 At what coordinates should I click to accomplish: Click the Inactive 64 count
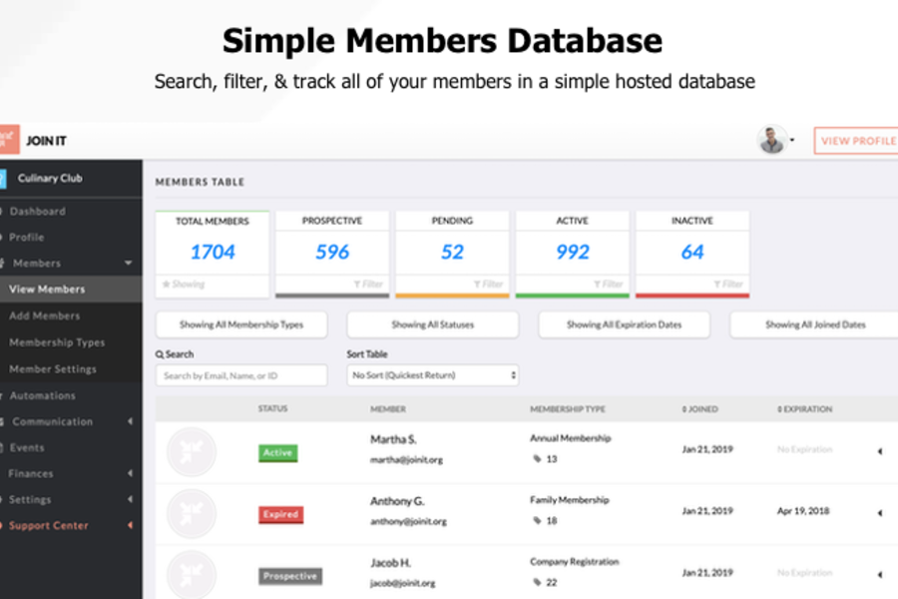tap(692, 252)
